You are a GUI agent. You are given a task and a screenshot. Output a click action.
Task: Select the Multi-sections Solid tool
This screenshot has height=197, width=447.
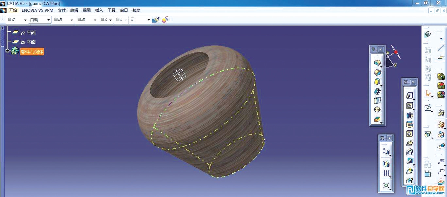click(409, 171)
